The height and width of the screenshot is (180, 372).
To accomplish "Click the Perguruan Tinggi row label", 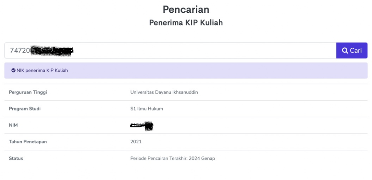I will (x=28, y=92).
